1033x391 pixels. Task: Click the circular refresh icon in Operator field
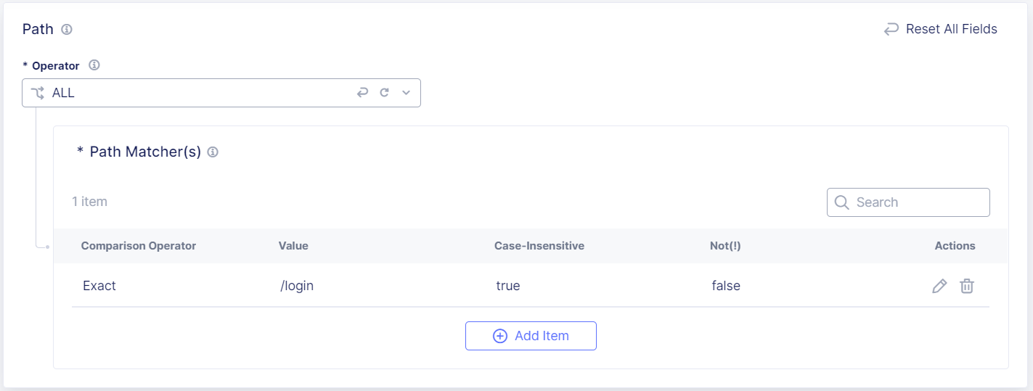385,93
